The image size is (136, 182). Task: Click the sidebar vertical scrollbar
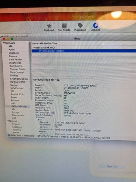30,71
